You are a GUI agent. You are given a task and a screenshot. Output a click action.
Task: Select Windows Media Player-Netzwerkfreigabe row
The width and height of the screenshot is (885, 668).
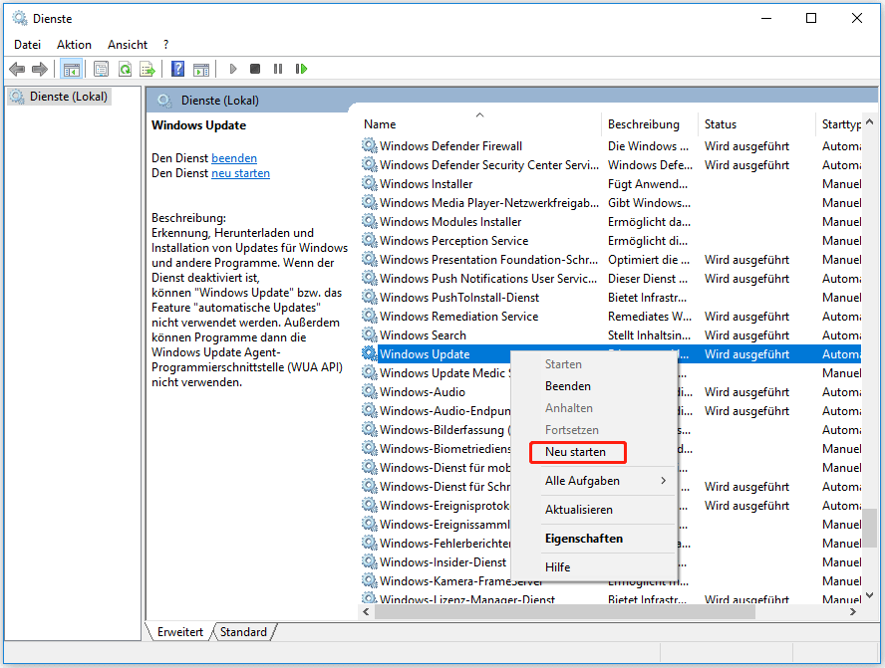click(x=611, y=203)
